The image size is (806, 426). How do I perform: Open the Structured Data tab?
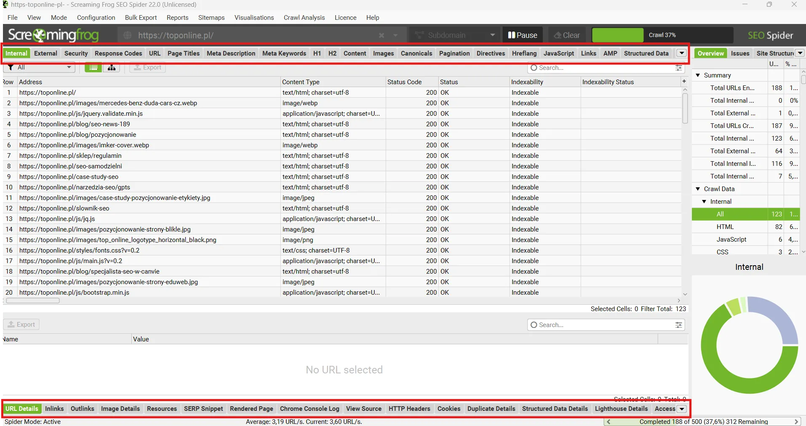pos(646,53)
